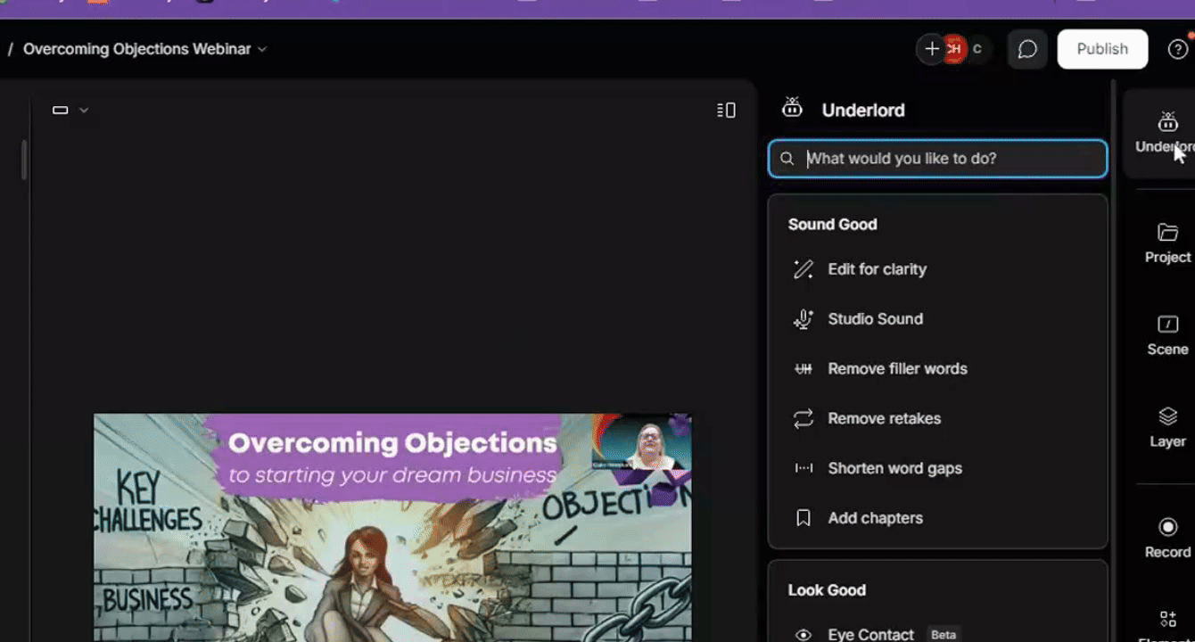Focus the What would you like to do field
This screenshot has width=1195, height=642.
(945, 159)
